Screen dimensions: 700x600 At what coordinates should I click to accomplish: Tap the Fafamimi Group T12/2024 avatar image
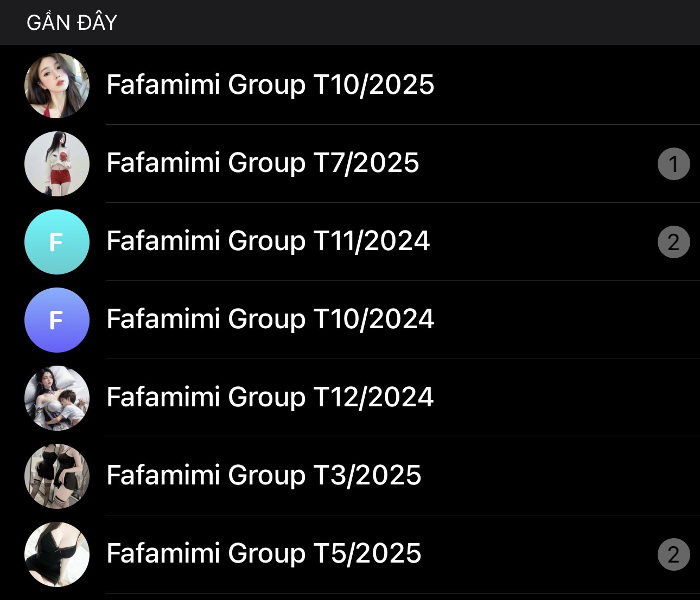tap(57, 398)
